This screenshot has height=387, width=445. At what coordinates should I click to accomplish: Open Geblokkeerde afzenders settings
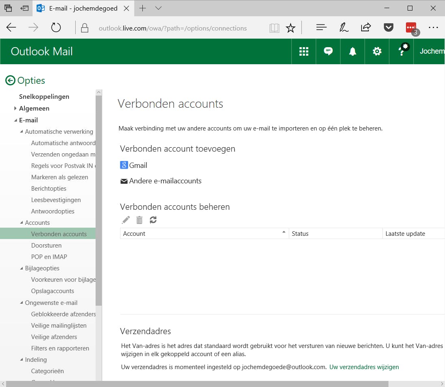pos(63,314)
